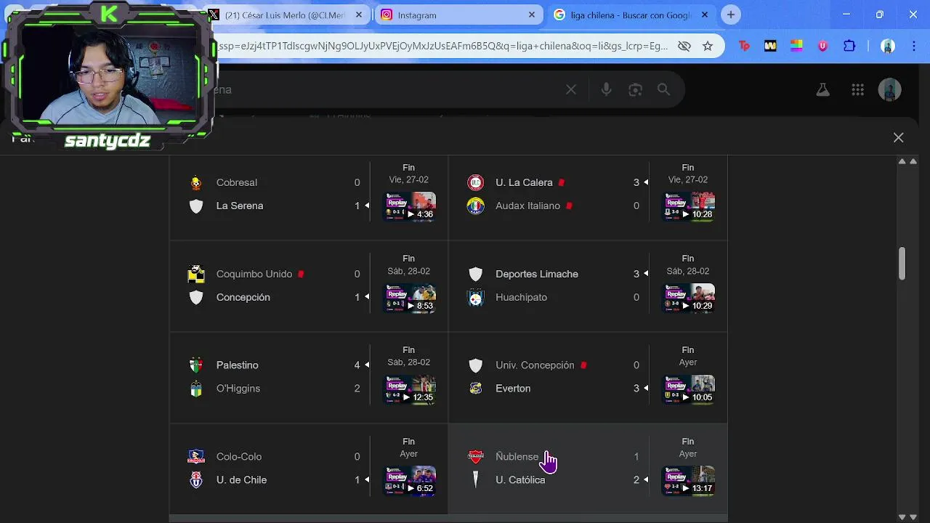Click the Colo-Colo crest
The height and width of the screenshot is (523, 930).
(x=196, y=457)
